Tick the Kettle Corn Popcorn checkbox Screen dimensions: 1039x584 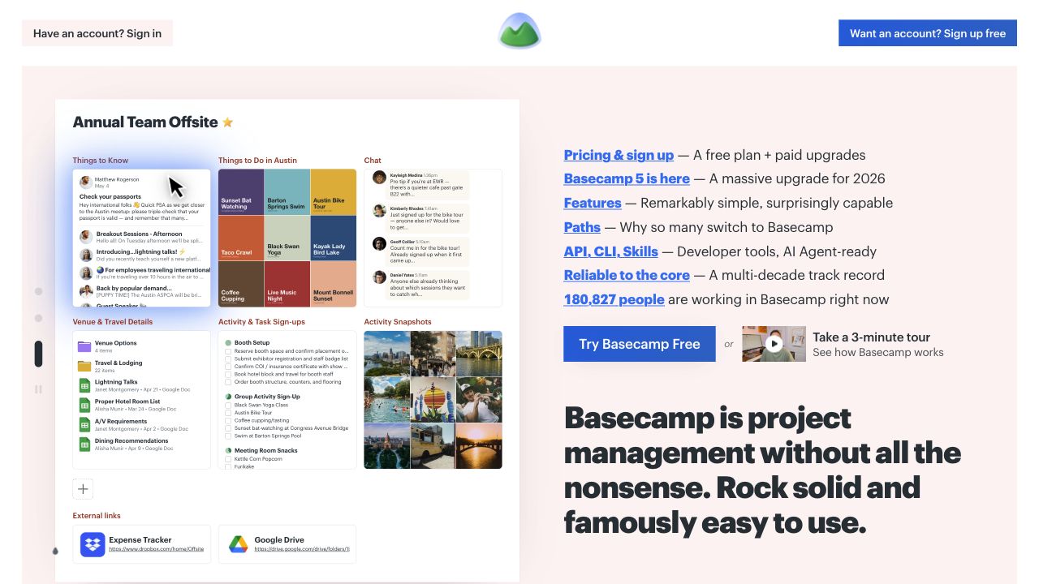coord(228,459)
